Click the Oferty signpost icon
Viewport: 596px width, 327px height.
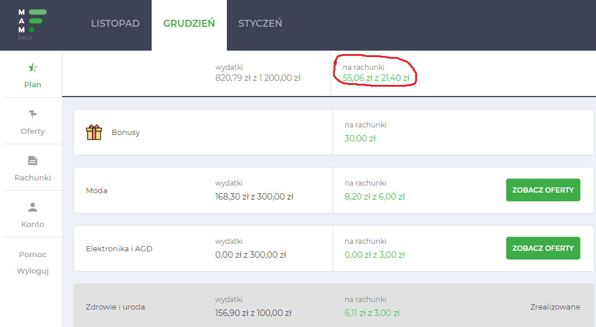pyautogui.click(x=33, y=114)
